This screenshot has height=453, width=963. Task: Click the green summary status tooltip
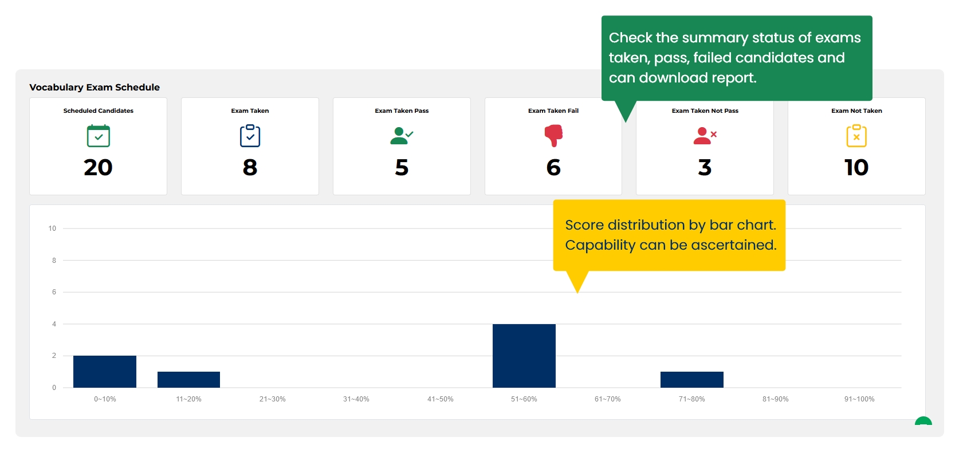click(x=737, y=58)
